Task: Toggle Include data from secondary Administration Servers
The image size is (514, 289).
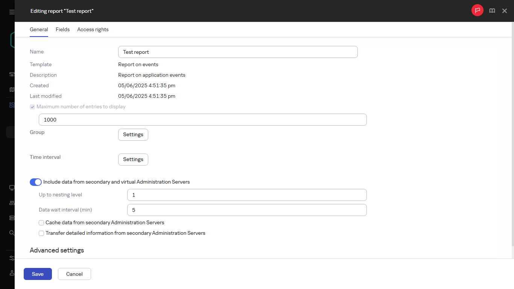Action: (x=36, y=182)
